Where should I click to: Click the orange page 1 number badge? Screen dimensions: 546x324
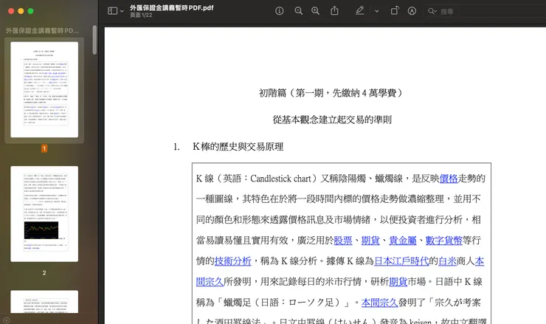pyautogui.click(x=44, y=148)
